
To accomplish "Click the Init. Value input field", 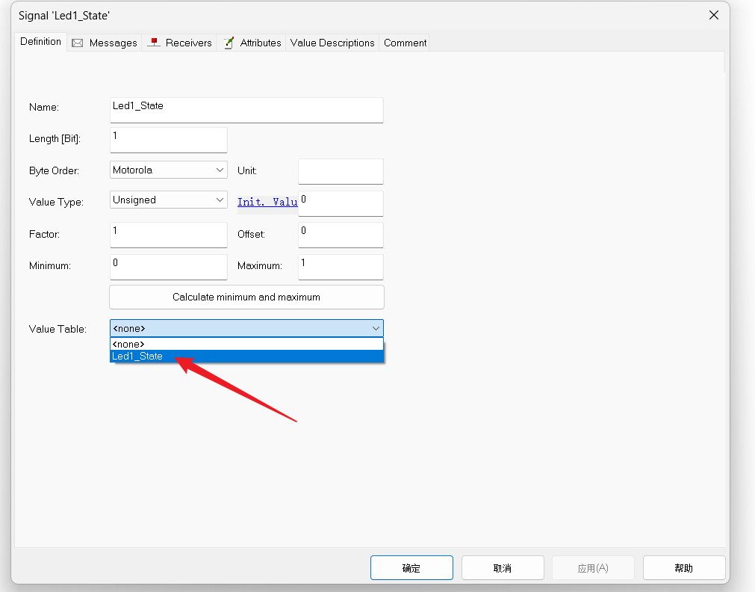I will (341, 203).
